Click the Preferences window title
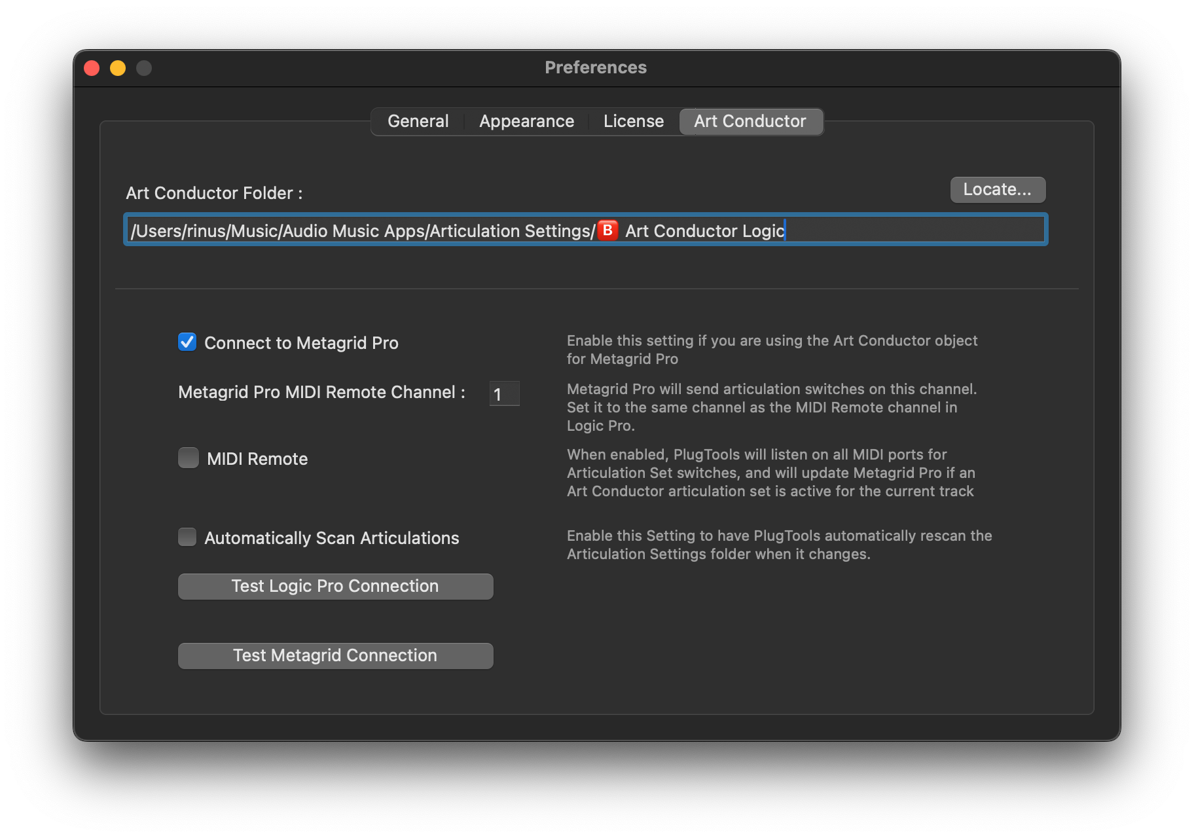This screenshot has height=838, width=1194. click(x=596, y=67)
